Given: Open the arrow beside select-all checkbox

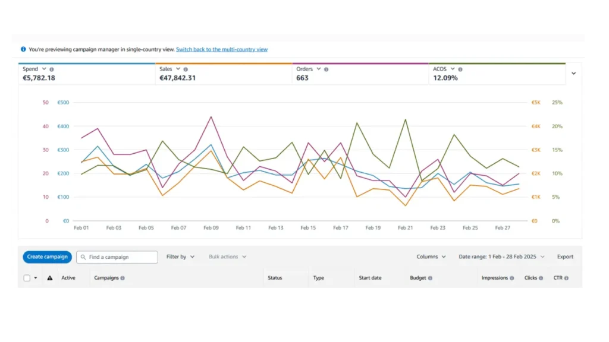Looking at the screenshot, I should coord(36,278).
